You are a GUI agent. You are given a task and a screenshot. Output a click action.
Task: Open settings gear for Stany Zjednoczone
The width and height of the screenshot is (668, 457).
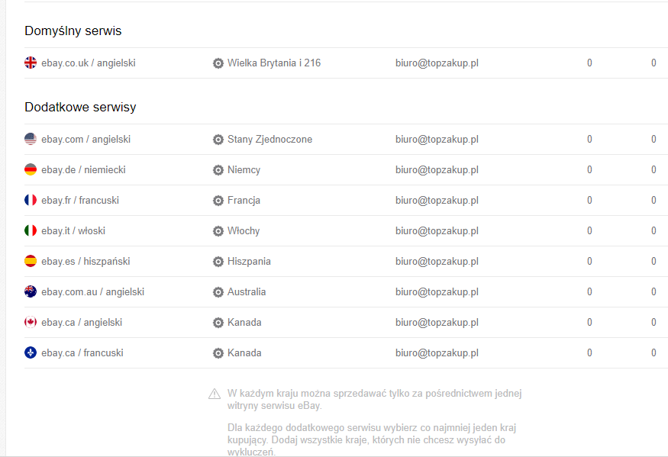(218, 140)
